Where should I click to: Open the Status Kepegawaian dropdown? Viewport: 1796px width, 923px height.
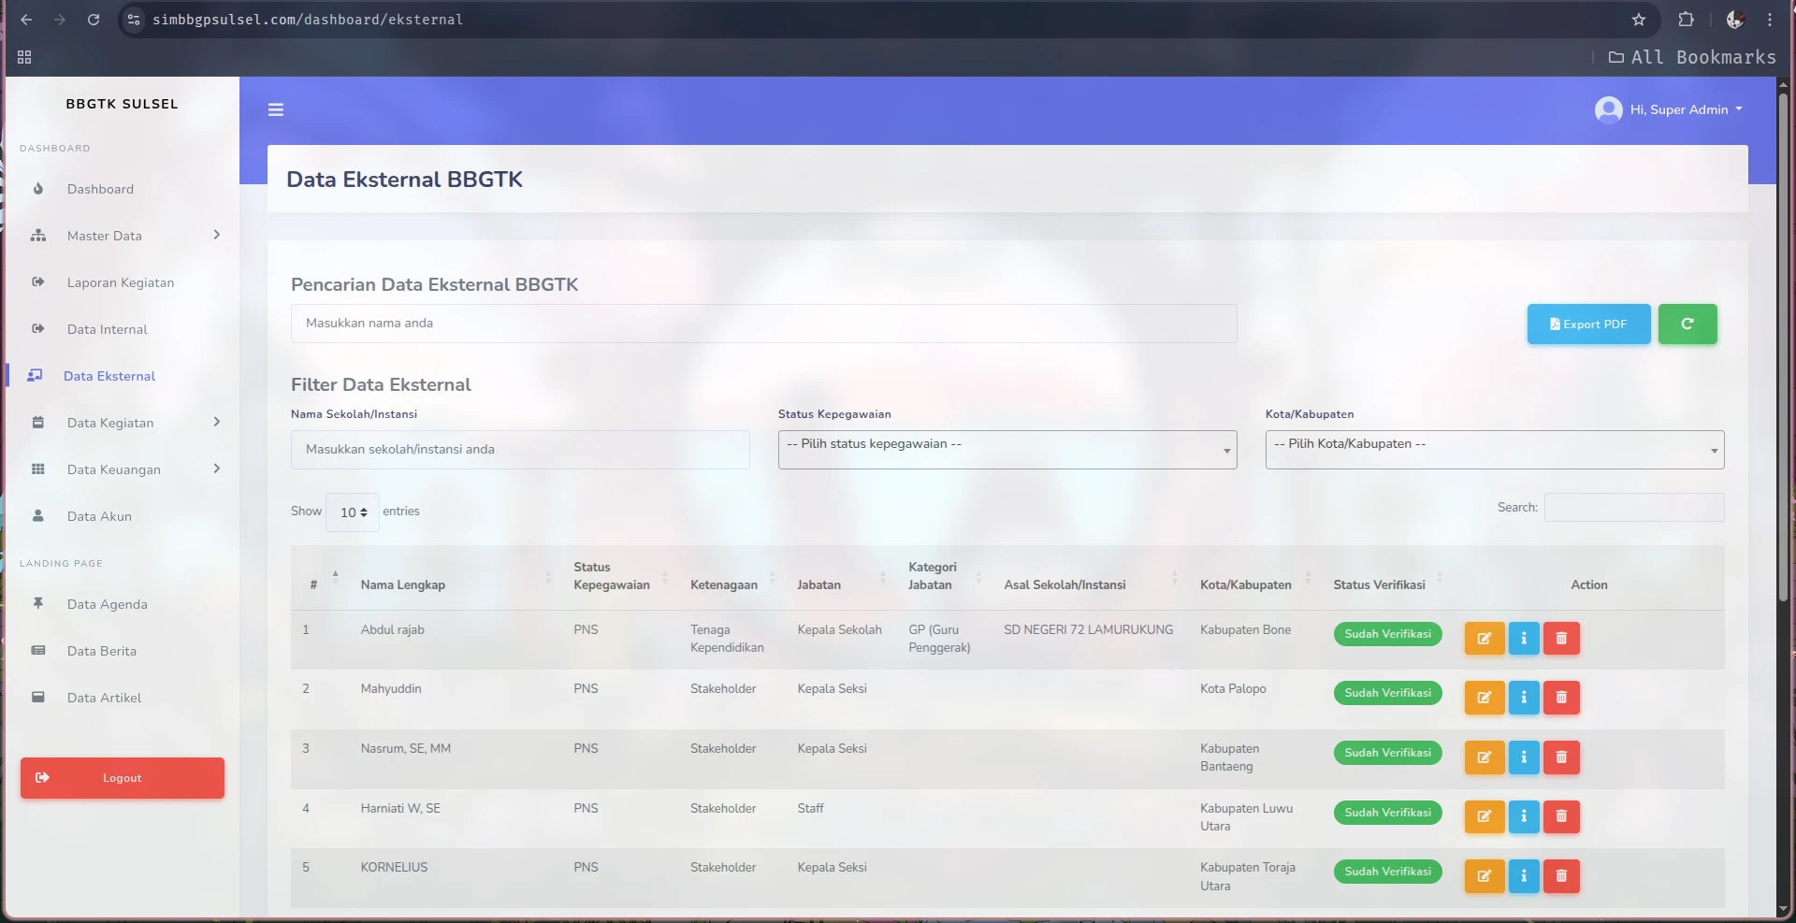(1007, 450)
